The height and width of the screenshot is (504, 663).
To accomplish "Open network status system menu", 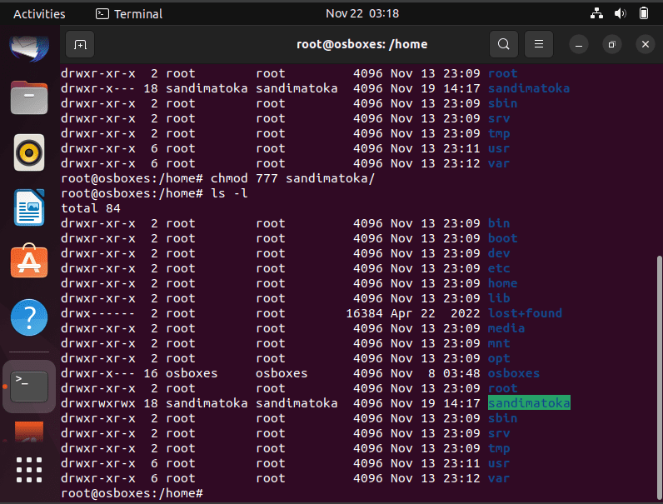I will (x=596, y=13).
